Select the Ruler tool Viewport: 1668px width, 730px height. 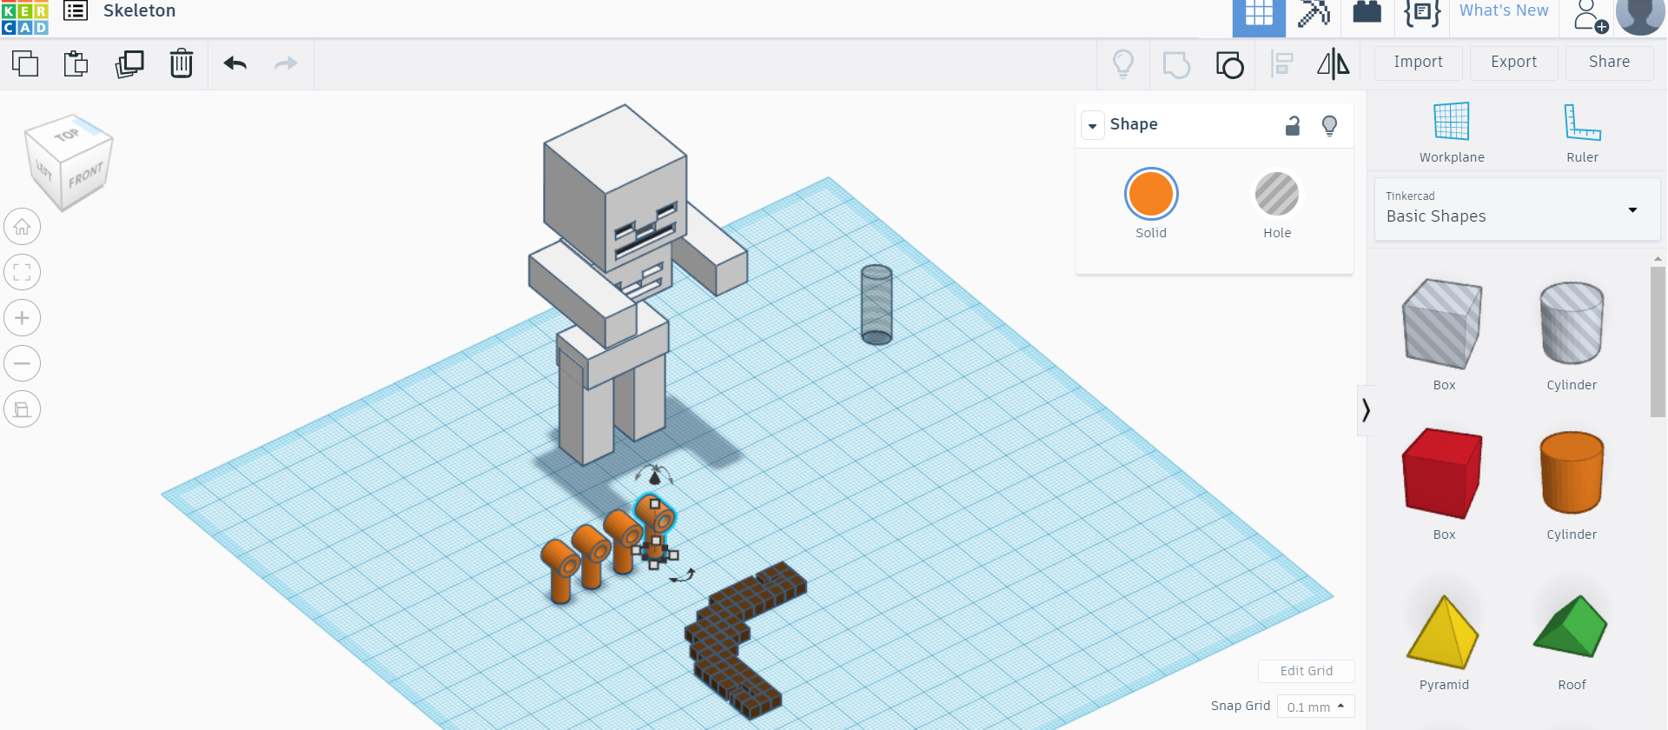(x=1582, y=132)
